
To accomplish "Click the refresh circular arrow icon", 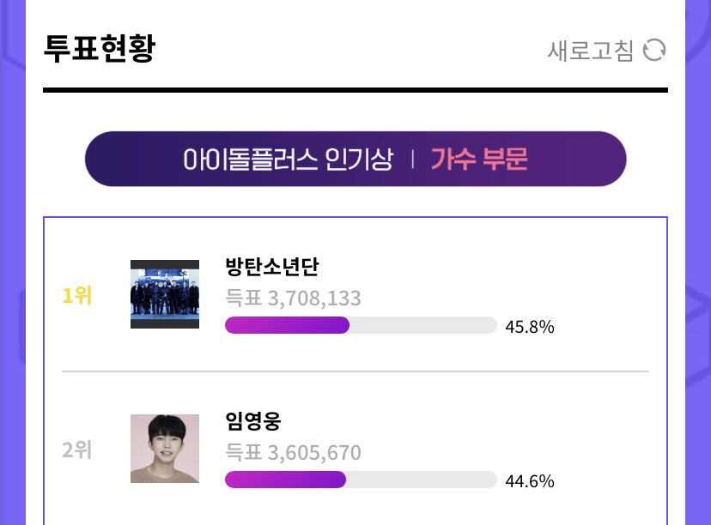I will [x=654, y=50].
